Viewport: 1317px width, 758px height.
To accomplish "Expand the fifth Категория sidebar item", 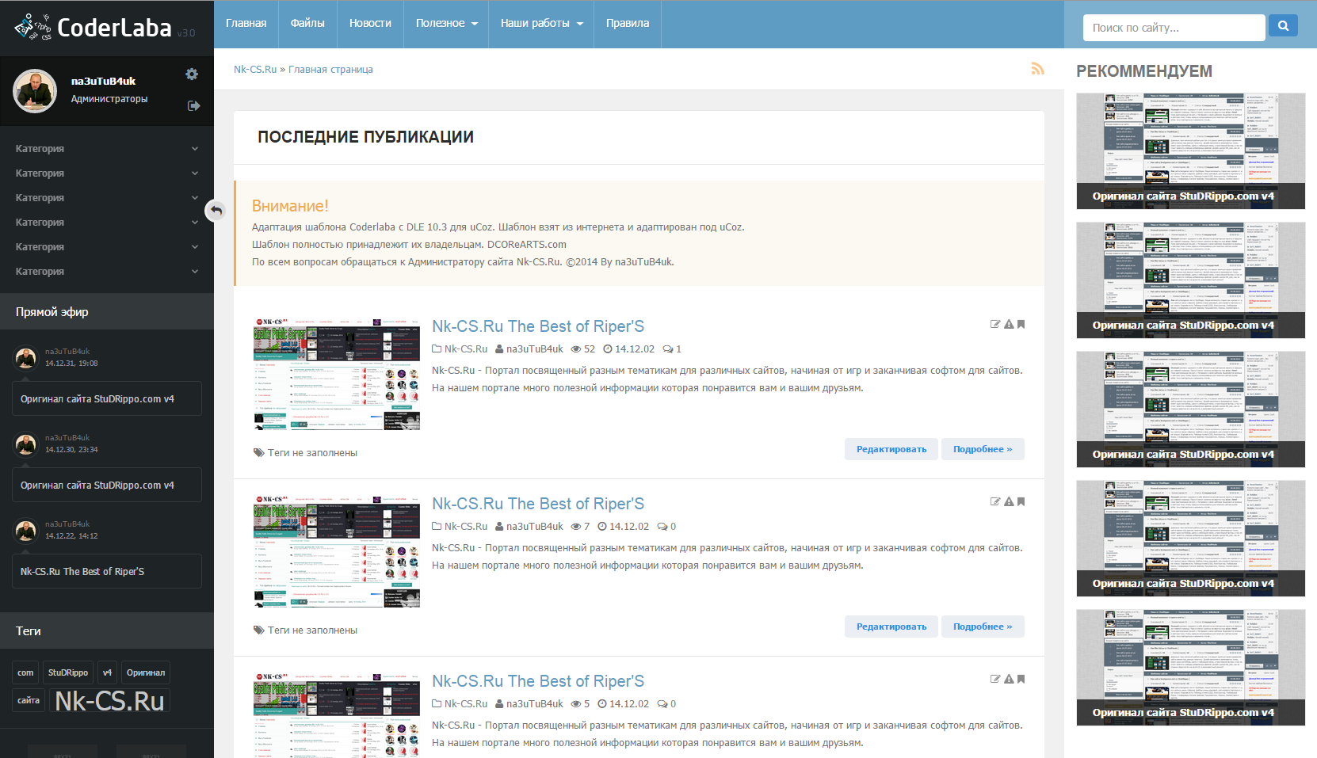I will click(x=107, y=247).
